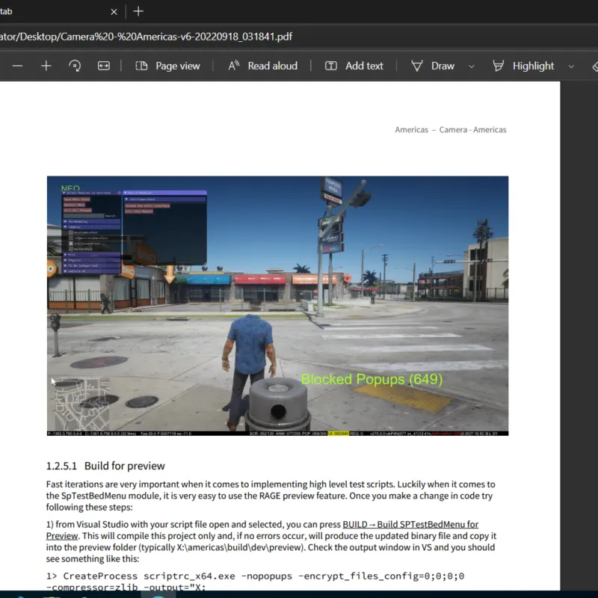This screenshot has width=598, height=598.
Task: Select the Add text tool
Action: pyautogui.click(x=354, y=66)
